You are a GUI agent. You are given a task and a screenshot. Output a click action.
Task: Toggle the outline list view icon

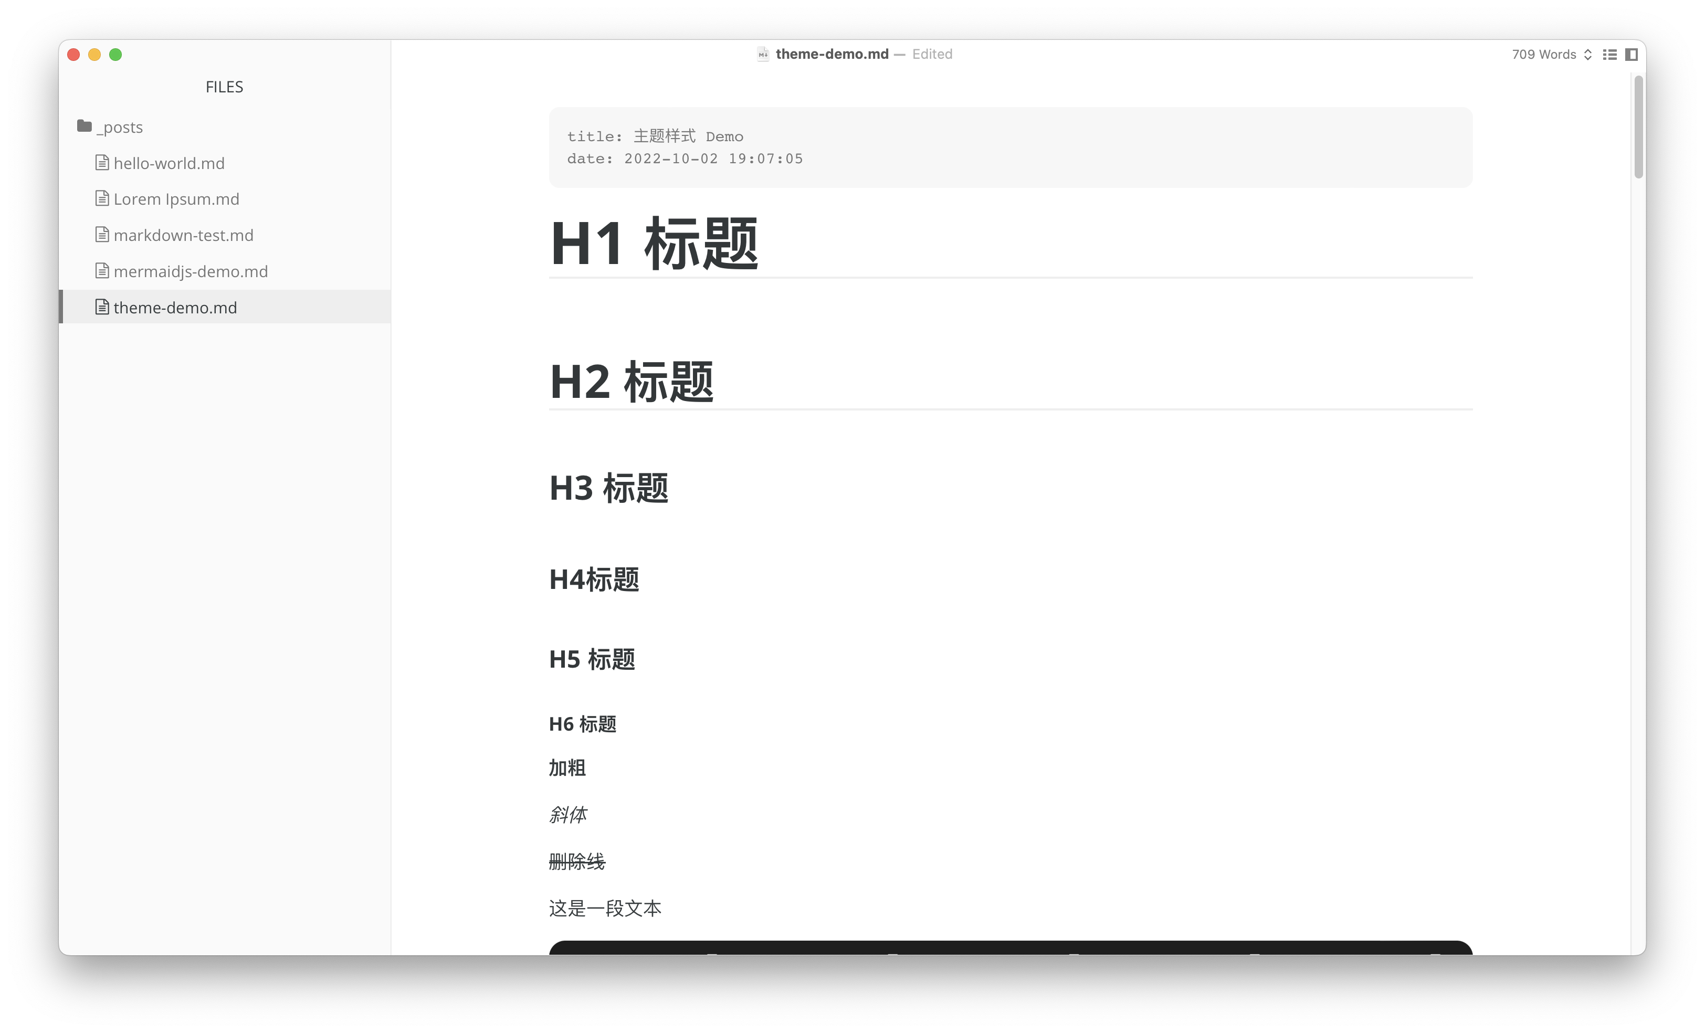(x=1609, y=54)
